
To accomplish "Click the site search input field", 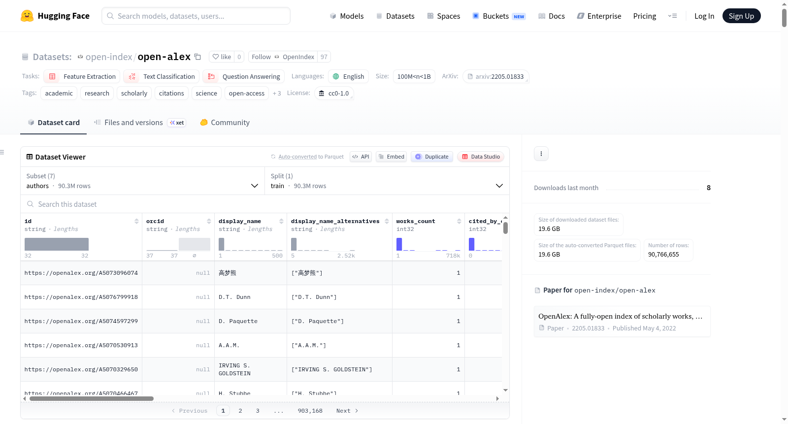I will click(196, 16).
